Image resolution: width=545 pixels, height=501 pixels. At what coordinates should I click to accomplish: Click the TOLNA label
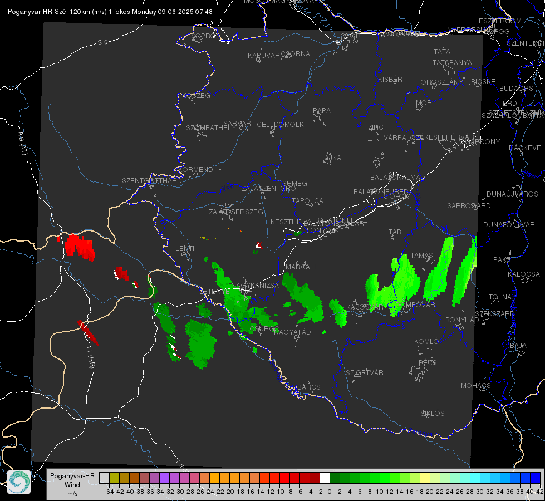[500, 297]
